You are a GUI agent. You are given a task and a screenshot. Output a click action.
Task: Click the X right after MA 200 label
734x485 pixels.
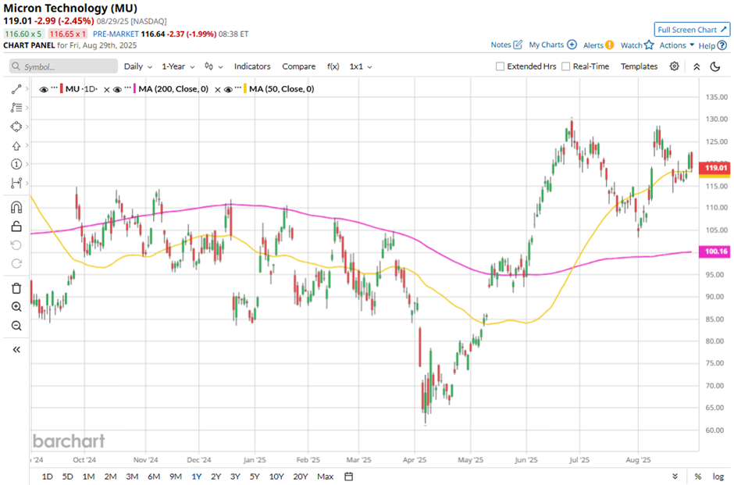coord(218,89)
